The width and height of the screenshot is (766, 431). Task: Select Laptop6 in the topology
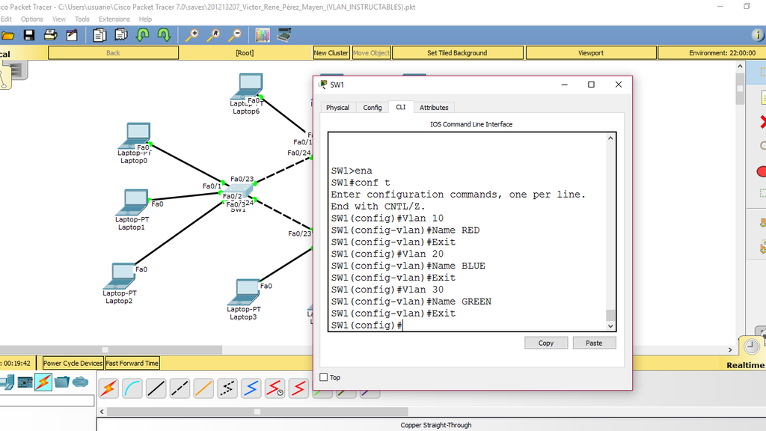point(248,87)
